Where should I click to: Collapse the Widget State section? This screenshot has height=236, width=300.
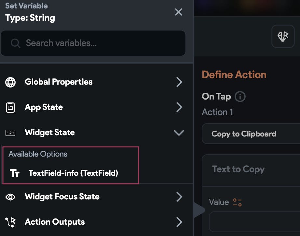point(179,133)
